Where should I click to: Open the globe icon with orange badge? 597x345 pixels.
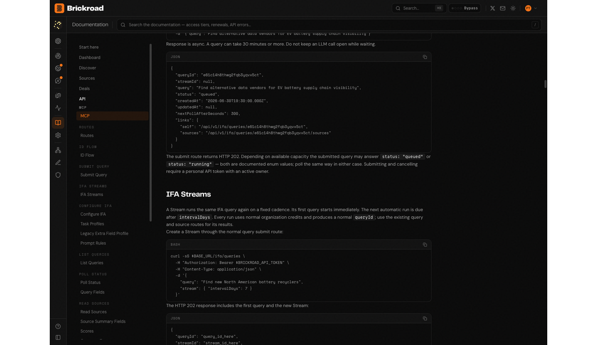[58, 68]
